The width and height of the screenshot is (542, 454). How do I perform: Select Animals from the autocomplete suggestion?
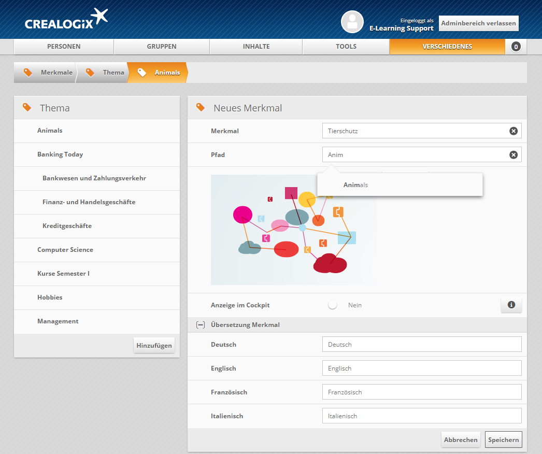click(x=355, y=185)
